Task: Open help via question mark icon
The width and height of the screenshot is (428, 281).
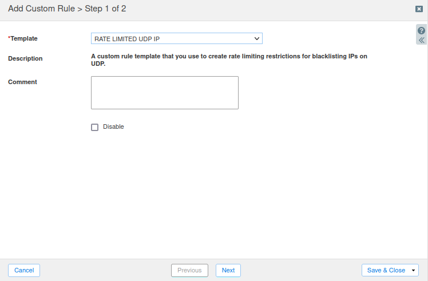Action: (422, 30)
